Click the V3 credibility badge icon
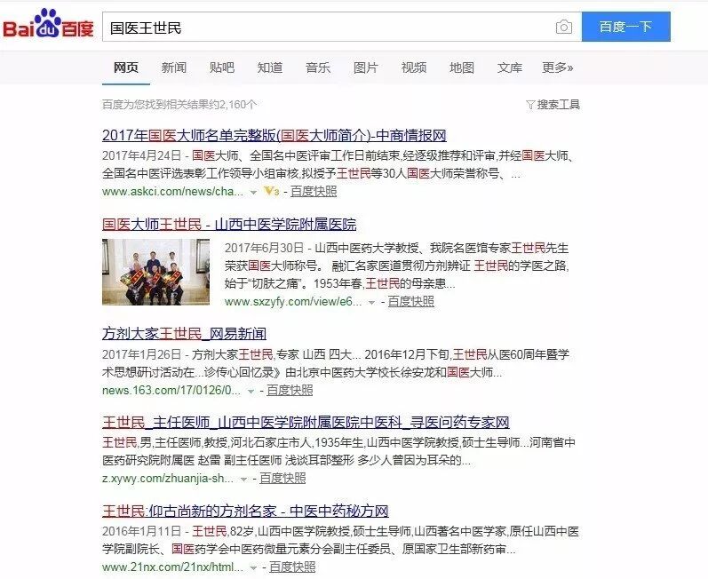 pos(271,191)
